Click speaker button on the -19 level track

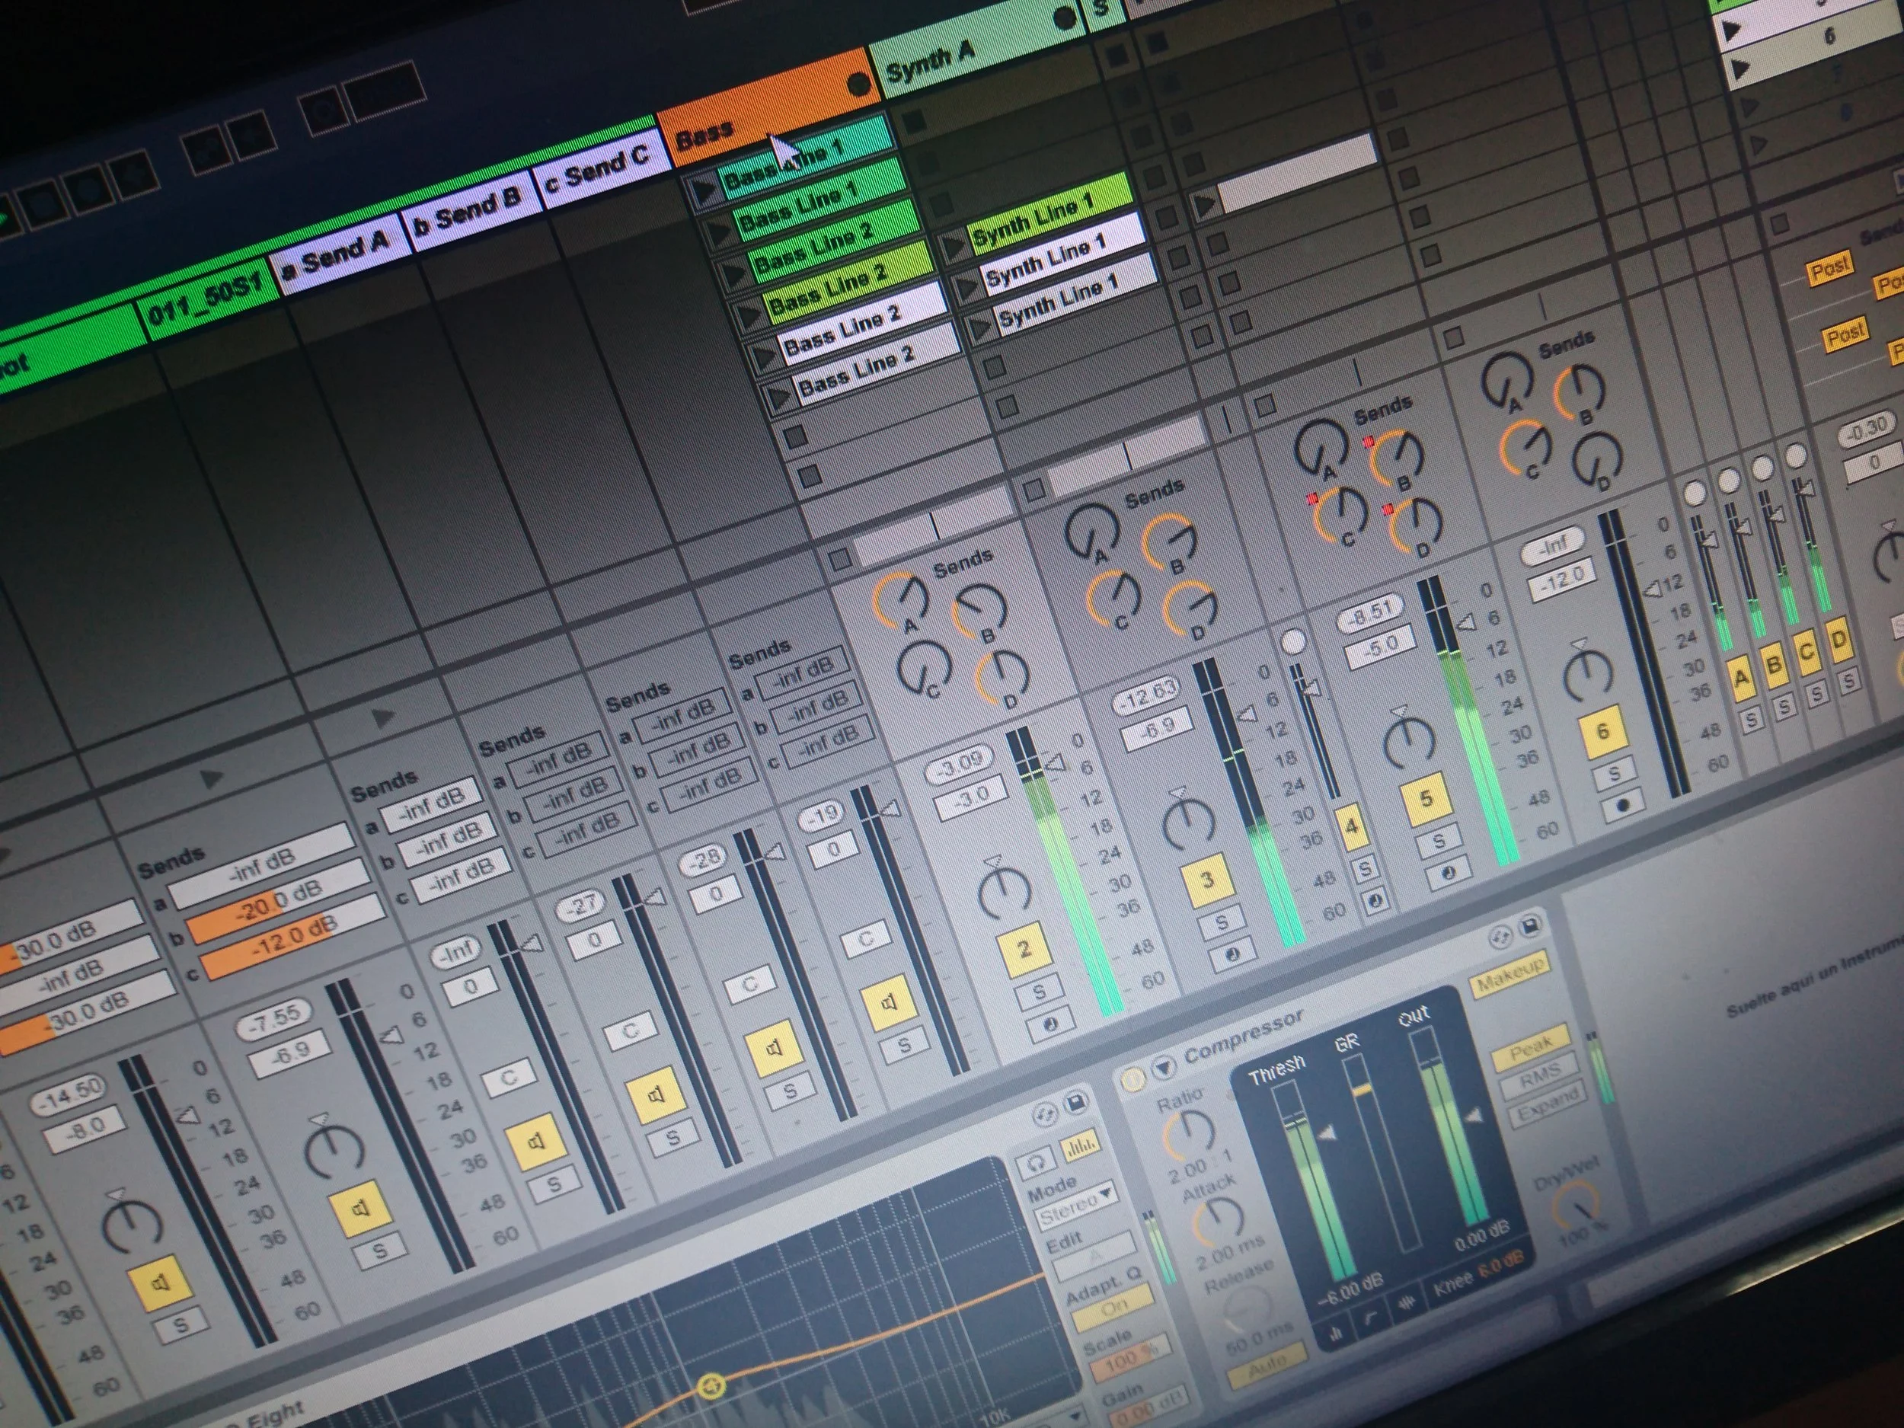click(x=889, y=1003)
